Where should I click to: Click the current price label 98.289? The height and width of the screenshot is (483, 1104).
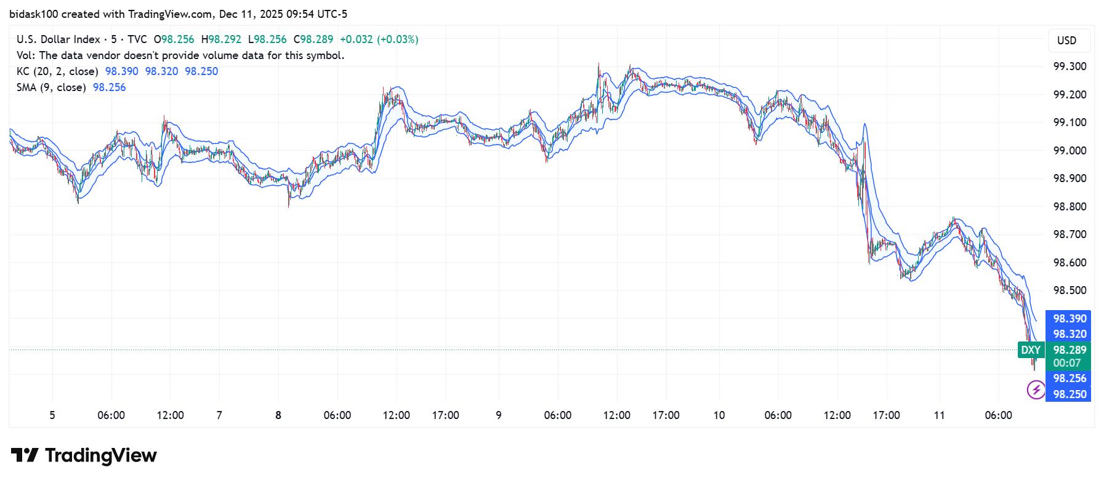pos(1070,350)
